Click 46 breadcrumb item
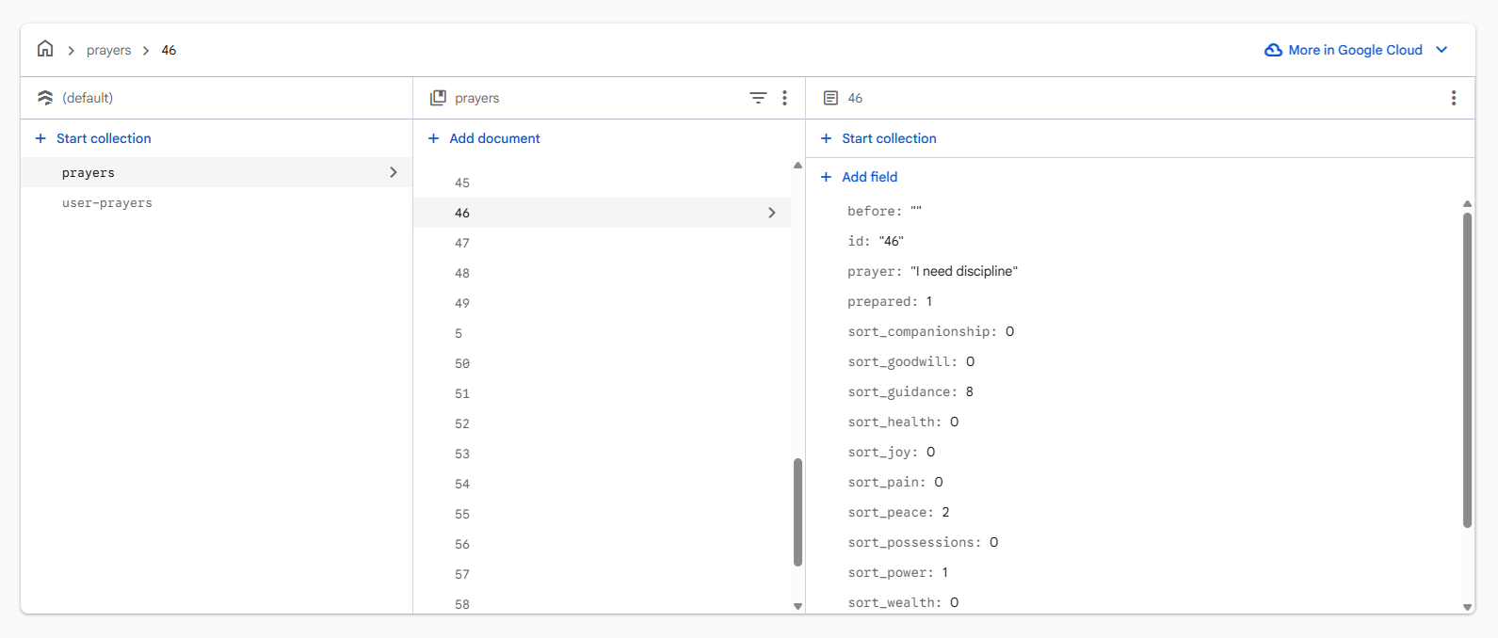Viewport: 1498px width, 638px height. [169, 50]
